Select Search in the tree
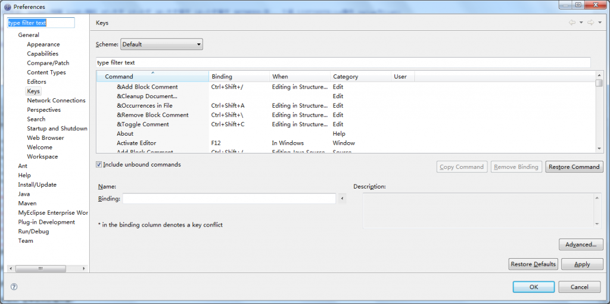 (36, 119)
